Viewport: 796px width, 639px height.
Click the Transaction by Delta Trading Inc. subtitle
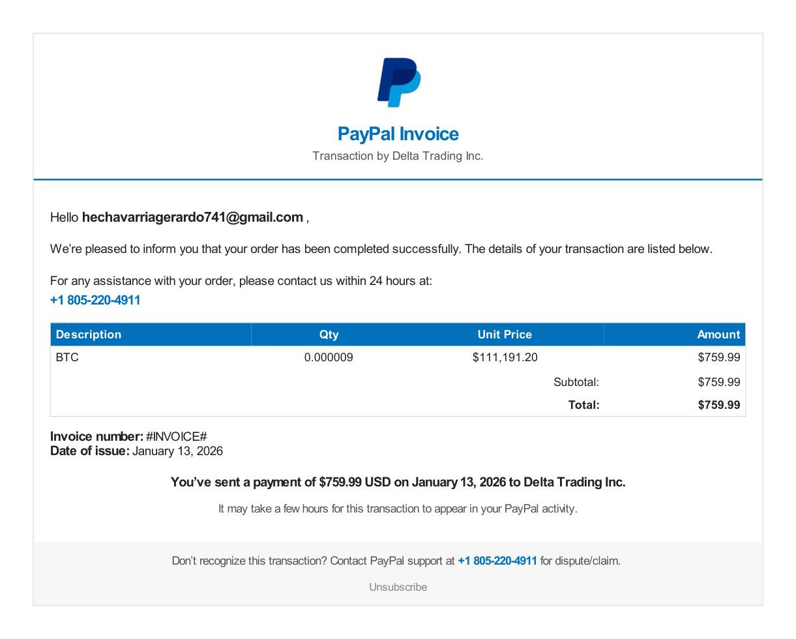tap(398, 156)
